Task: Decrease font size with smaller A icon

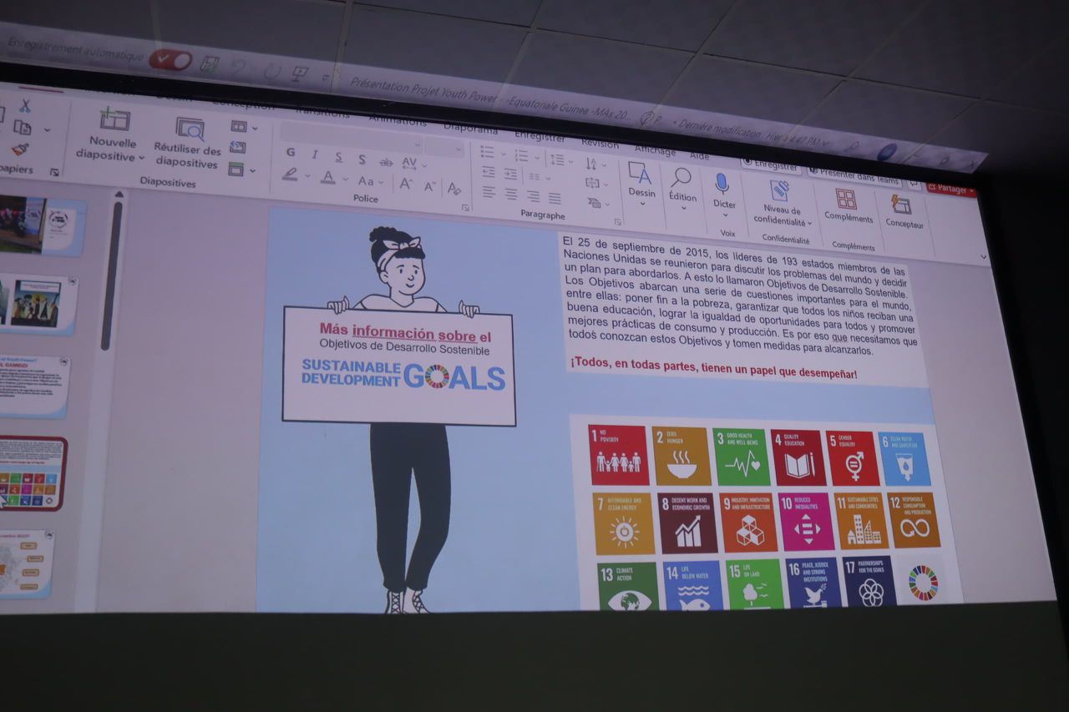Action: [429, 186]
